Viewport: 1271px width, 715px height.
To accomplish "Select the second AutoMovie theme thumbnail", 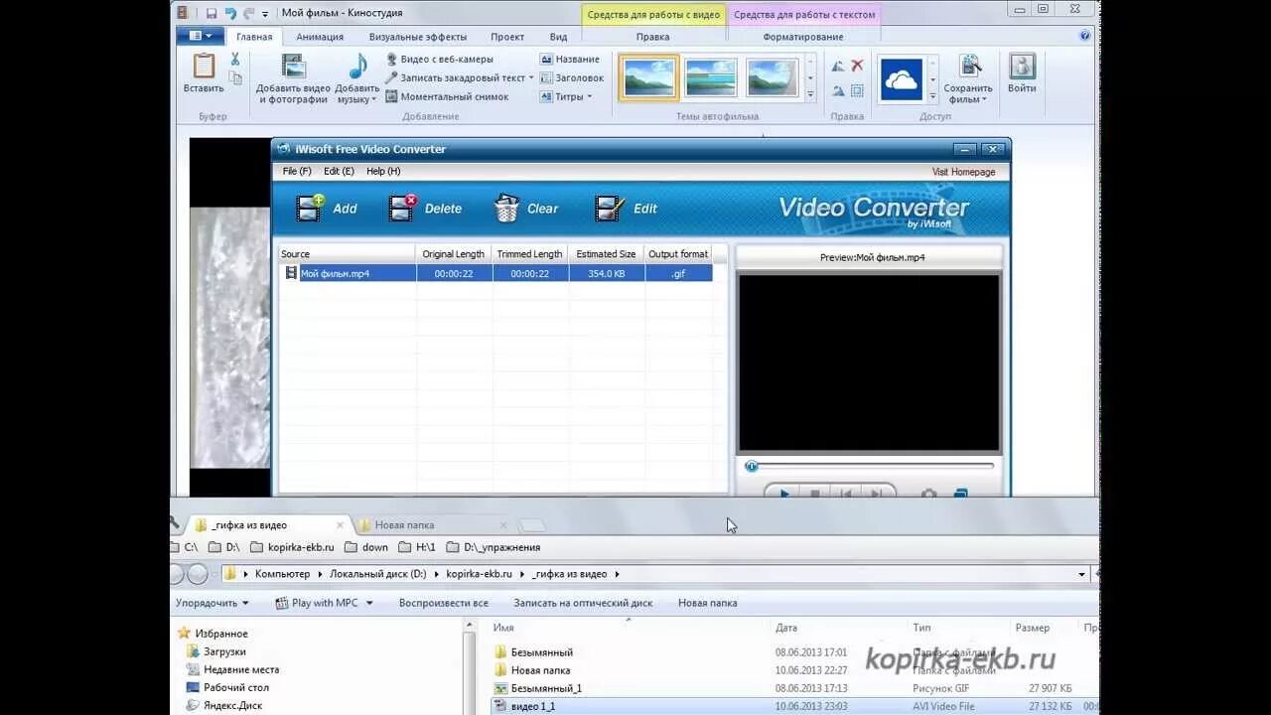I will (x=711, y=77).
